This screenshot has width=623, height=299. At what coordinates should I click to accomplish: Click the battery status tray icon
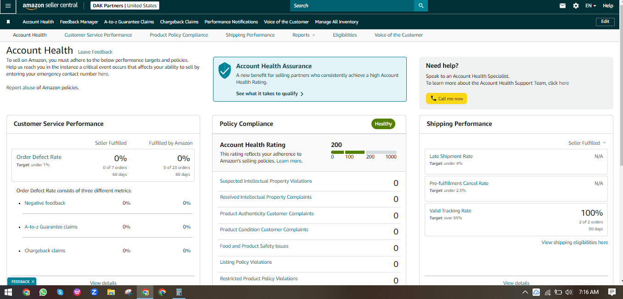click(x=558, y=292)
